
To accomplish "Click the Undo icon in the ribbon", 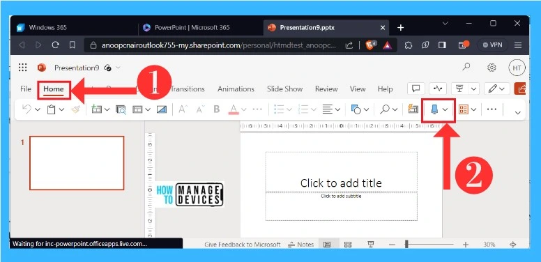I will pyautogui.click(x=26, y=109).
